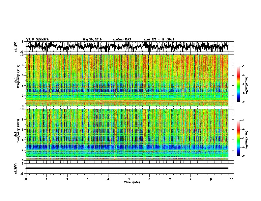261x201 pixels.
Task: Click the ch.1 voltage waveform trace
Action: point(127,46)
